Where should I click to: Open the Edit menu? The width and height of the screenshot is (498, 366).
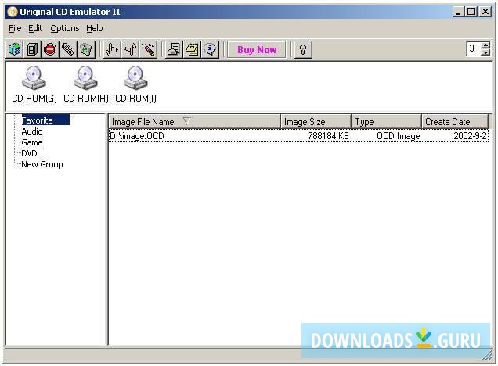pyautogui.click(x=35, y=28)
